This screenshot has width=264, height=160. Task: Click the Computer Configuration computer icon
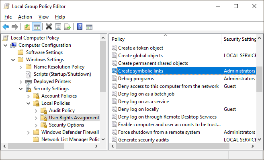coord(13,45)
